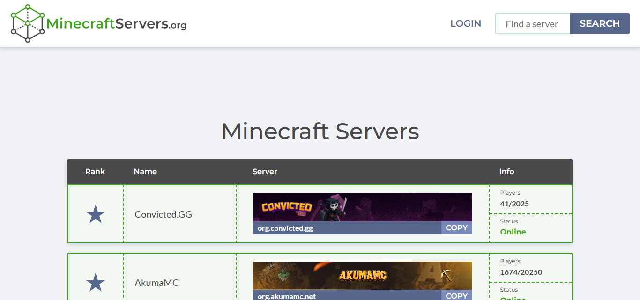
Task: Click the SEARCH button
Action: click(x=600, y=23)
